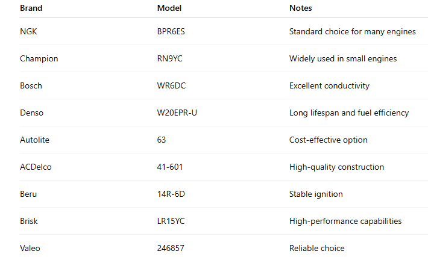Image resolution: width=428 pixels, height=257 pixels.
Task: Click the 41-601 model cell
Action: pos(169,167)
